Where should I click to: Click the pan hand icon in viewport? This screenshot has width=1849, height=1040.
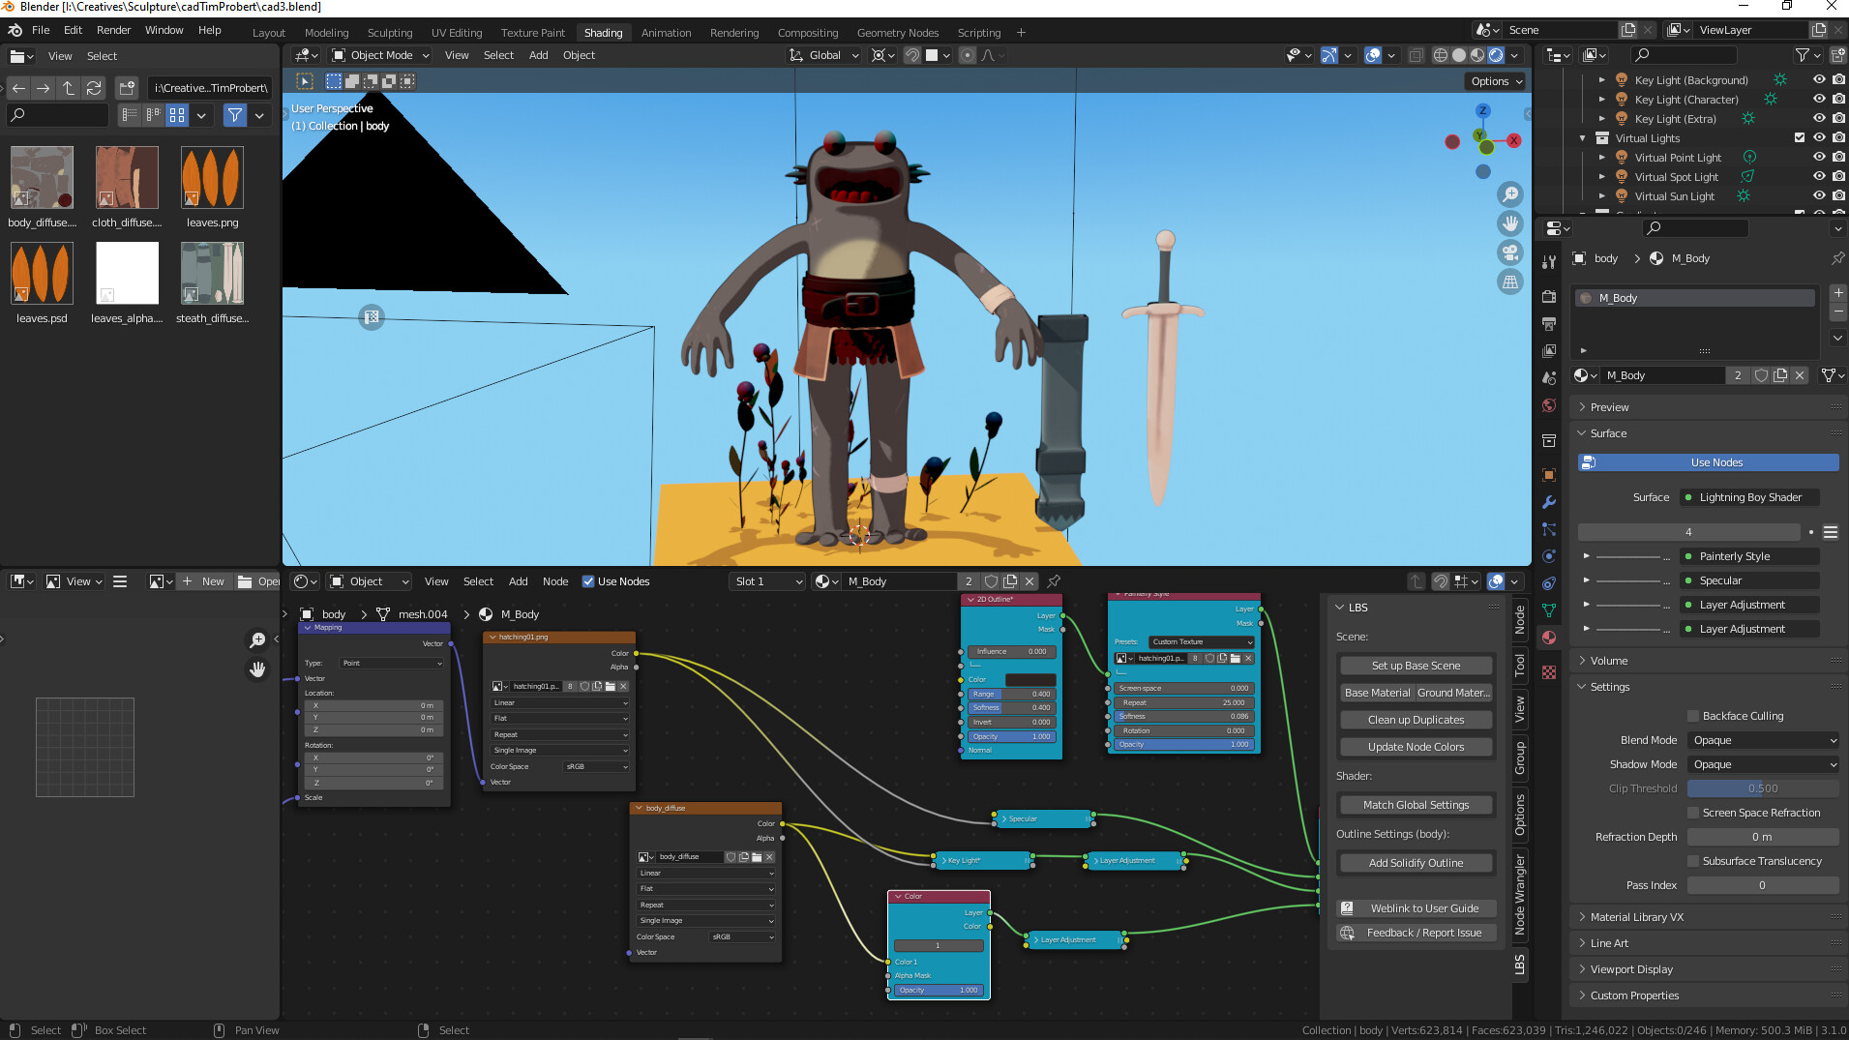tap(1509, 223)
